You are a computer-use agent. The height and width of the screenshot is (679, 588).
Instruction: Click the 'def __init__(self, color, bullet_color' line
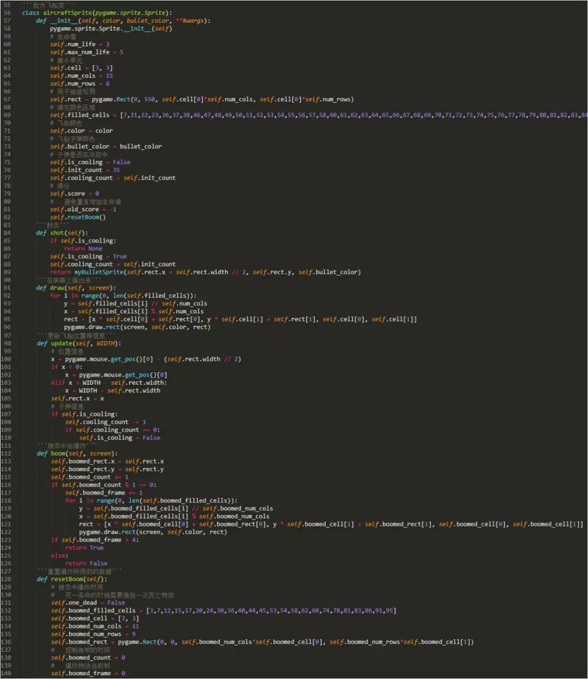[x=123, y=21]
